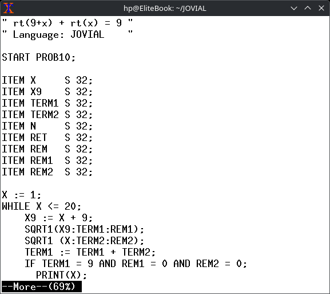Click the X := 1; assignment line
The height and width of the screenshot is (294, 330).
pos(22,195)
